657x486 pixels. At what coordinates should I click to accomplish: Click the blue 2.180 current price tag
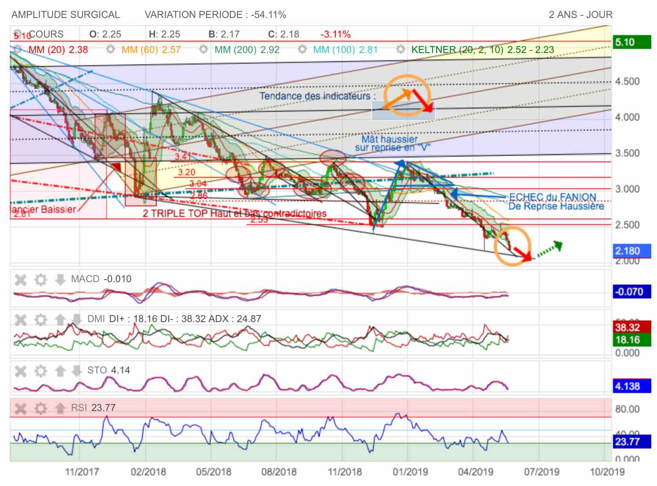click(631, 251)
